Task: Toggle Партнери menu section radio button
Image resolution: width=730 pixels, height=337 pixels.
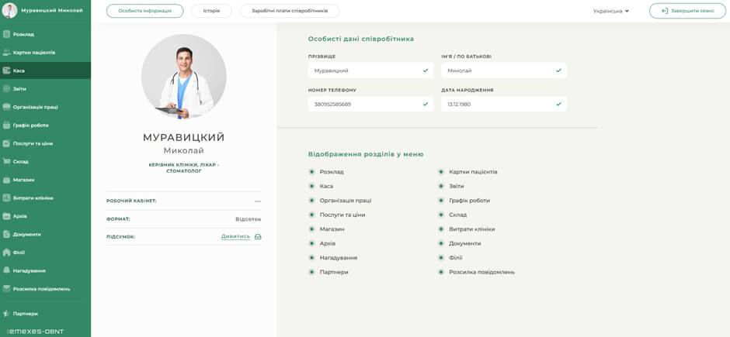Action: [311, 272]
